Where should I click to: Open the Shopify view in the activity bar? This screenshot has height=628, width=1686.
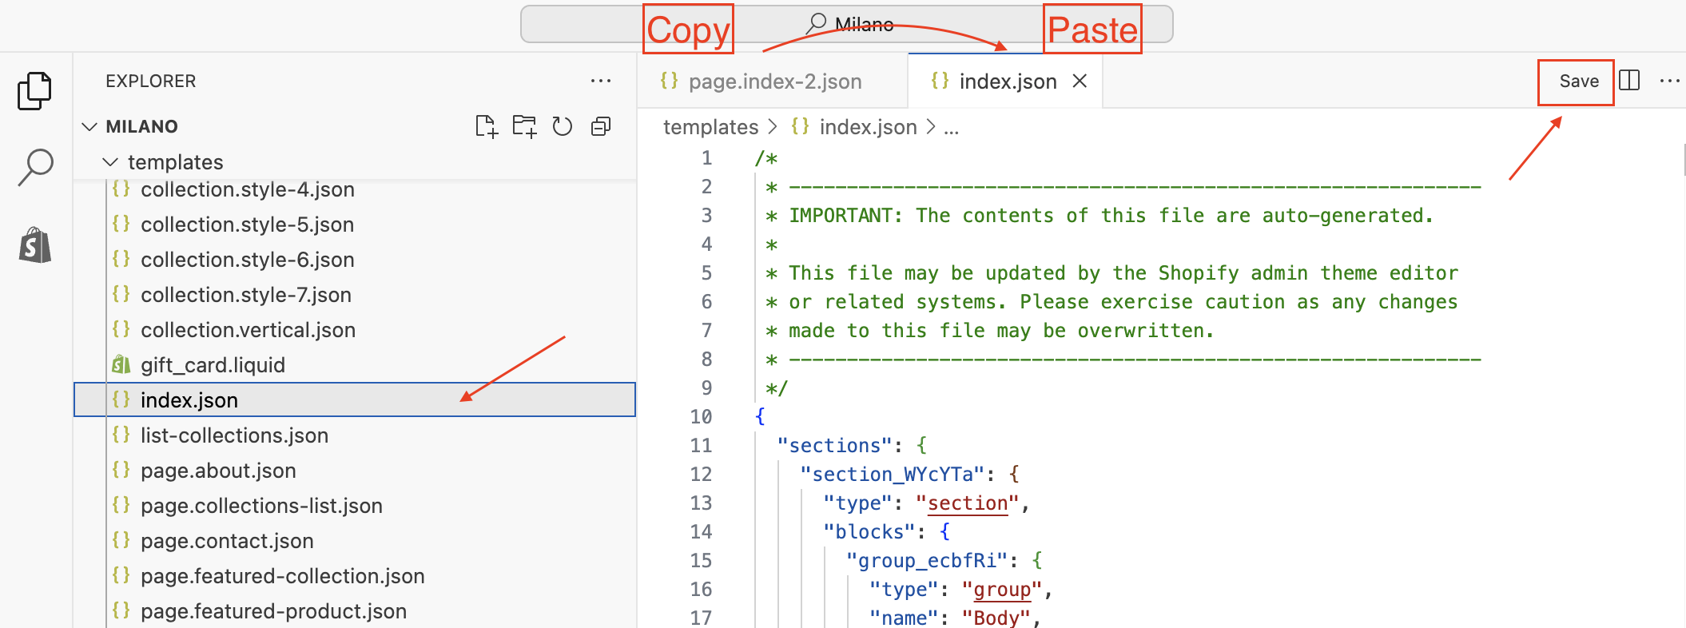point(35,244)
